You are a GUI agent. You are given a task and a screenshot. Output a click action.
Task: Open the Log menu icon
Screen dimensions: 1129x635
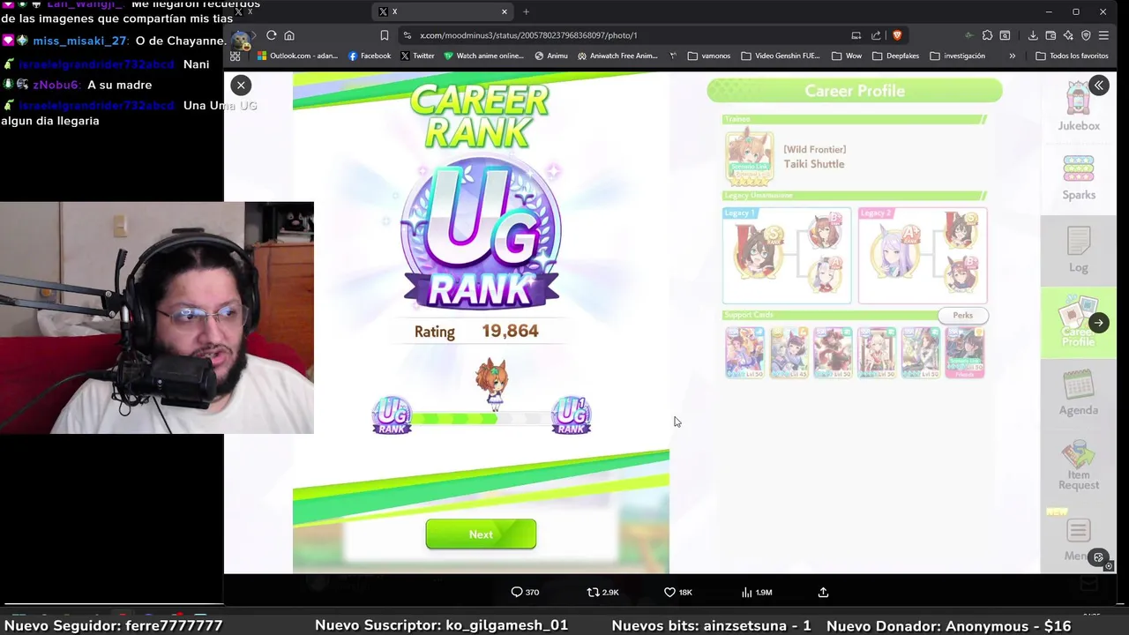click(x=1079, y=250)
